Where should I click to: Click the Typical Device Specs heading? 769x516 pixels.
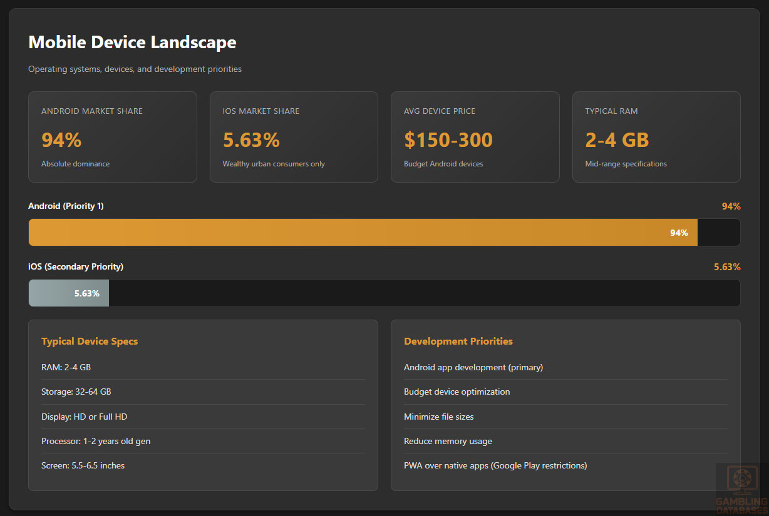(x=90, y=341)
